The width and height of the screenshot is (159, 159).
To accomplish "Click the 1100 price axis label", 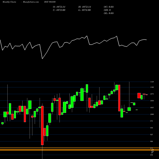I will 152,87.
